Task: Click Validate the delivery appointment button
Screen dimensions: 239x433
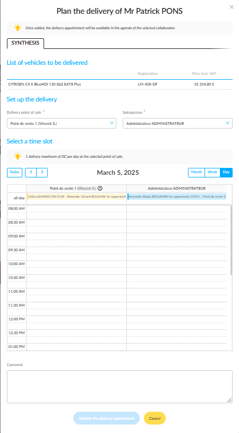Action: click(107, 418)
